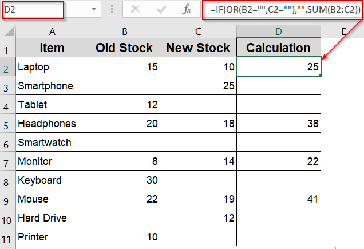364x249 pixels.
Task: Click the Enter checkmark icon in formula bar
Action: (x=161, y=9)
